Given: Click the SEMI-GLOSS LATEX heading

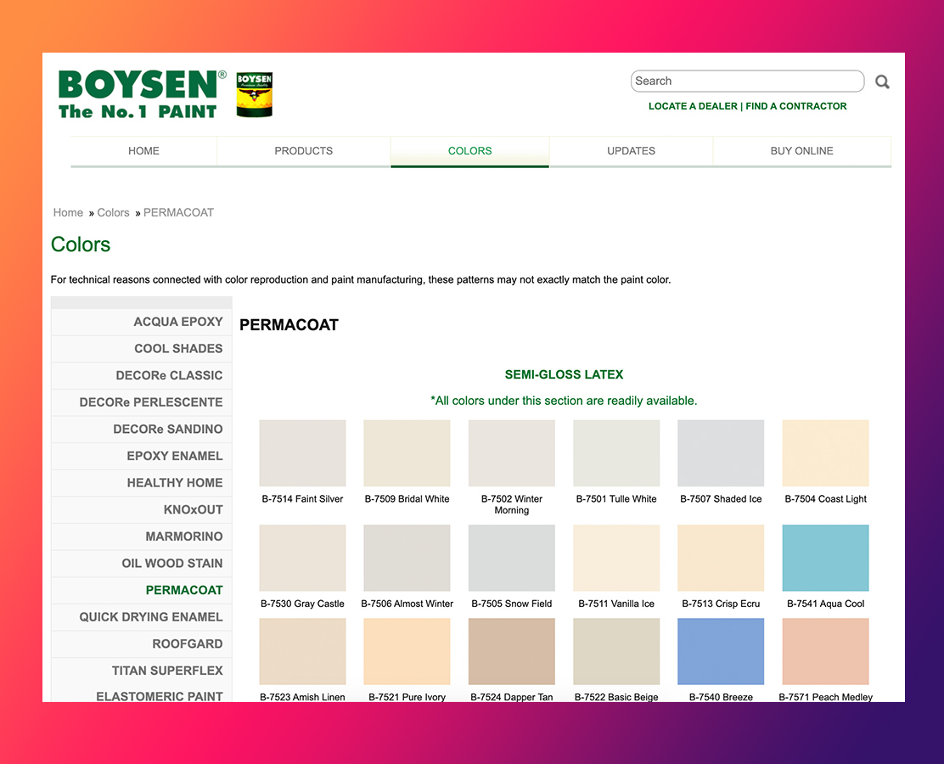Looking at the screenshot, I should click(564, 374).
